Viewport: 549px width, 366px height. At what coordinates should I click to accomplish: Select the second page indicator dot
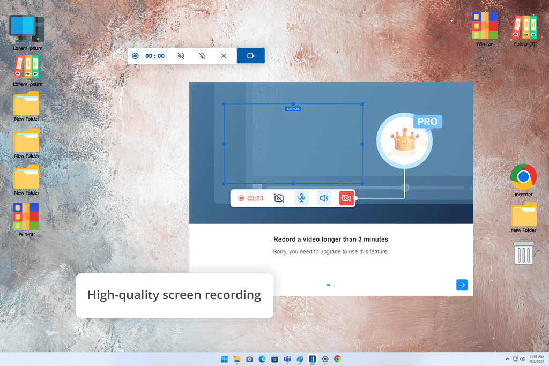click(x=334, y=285)
